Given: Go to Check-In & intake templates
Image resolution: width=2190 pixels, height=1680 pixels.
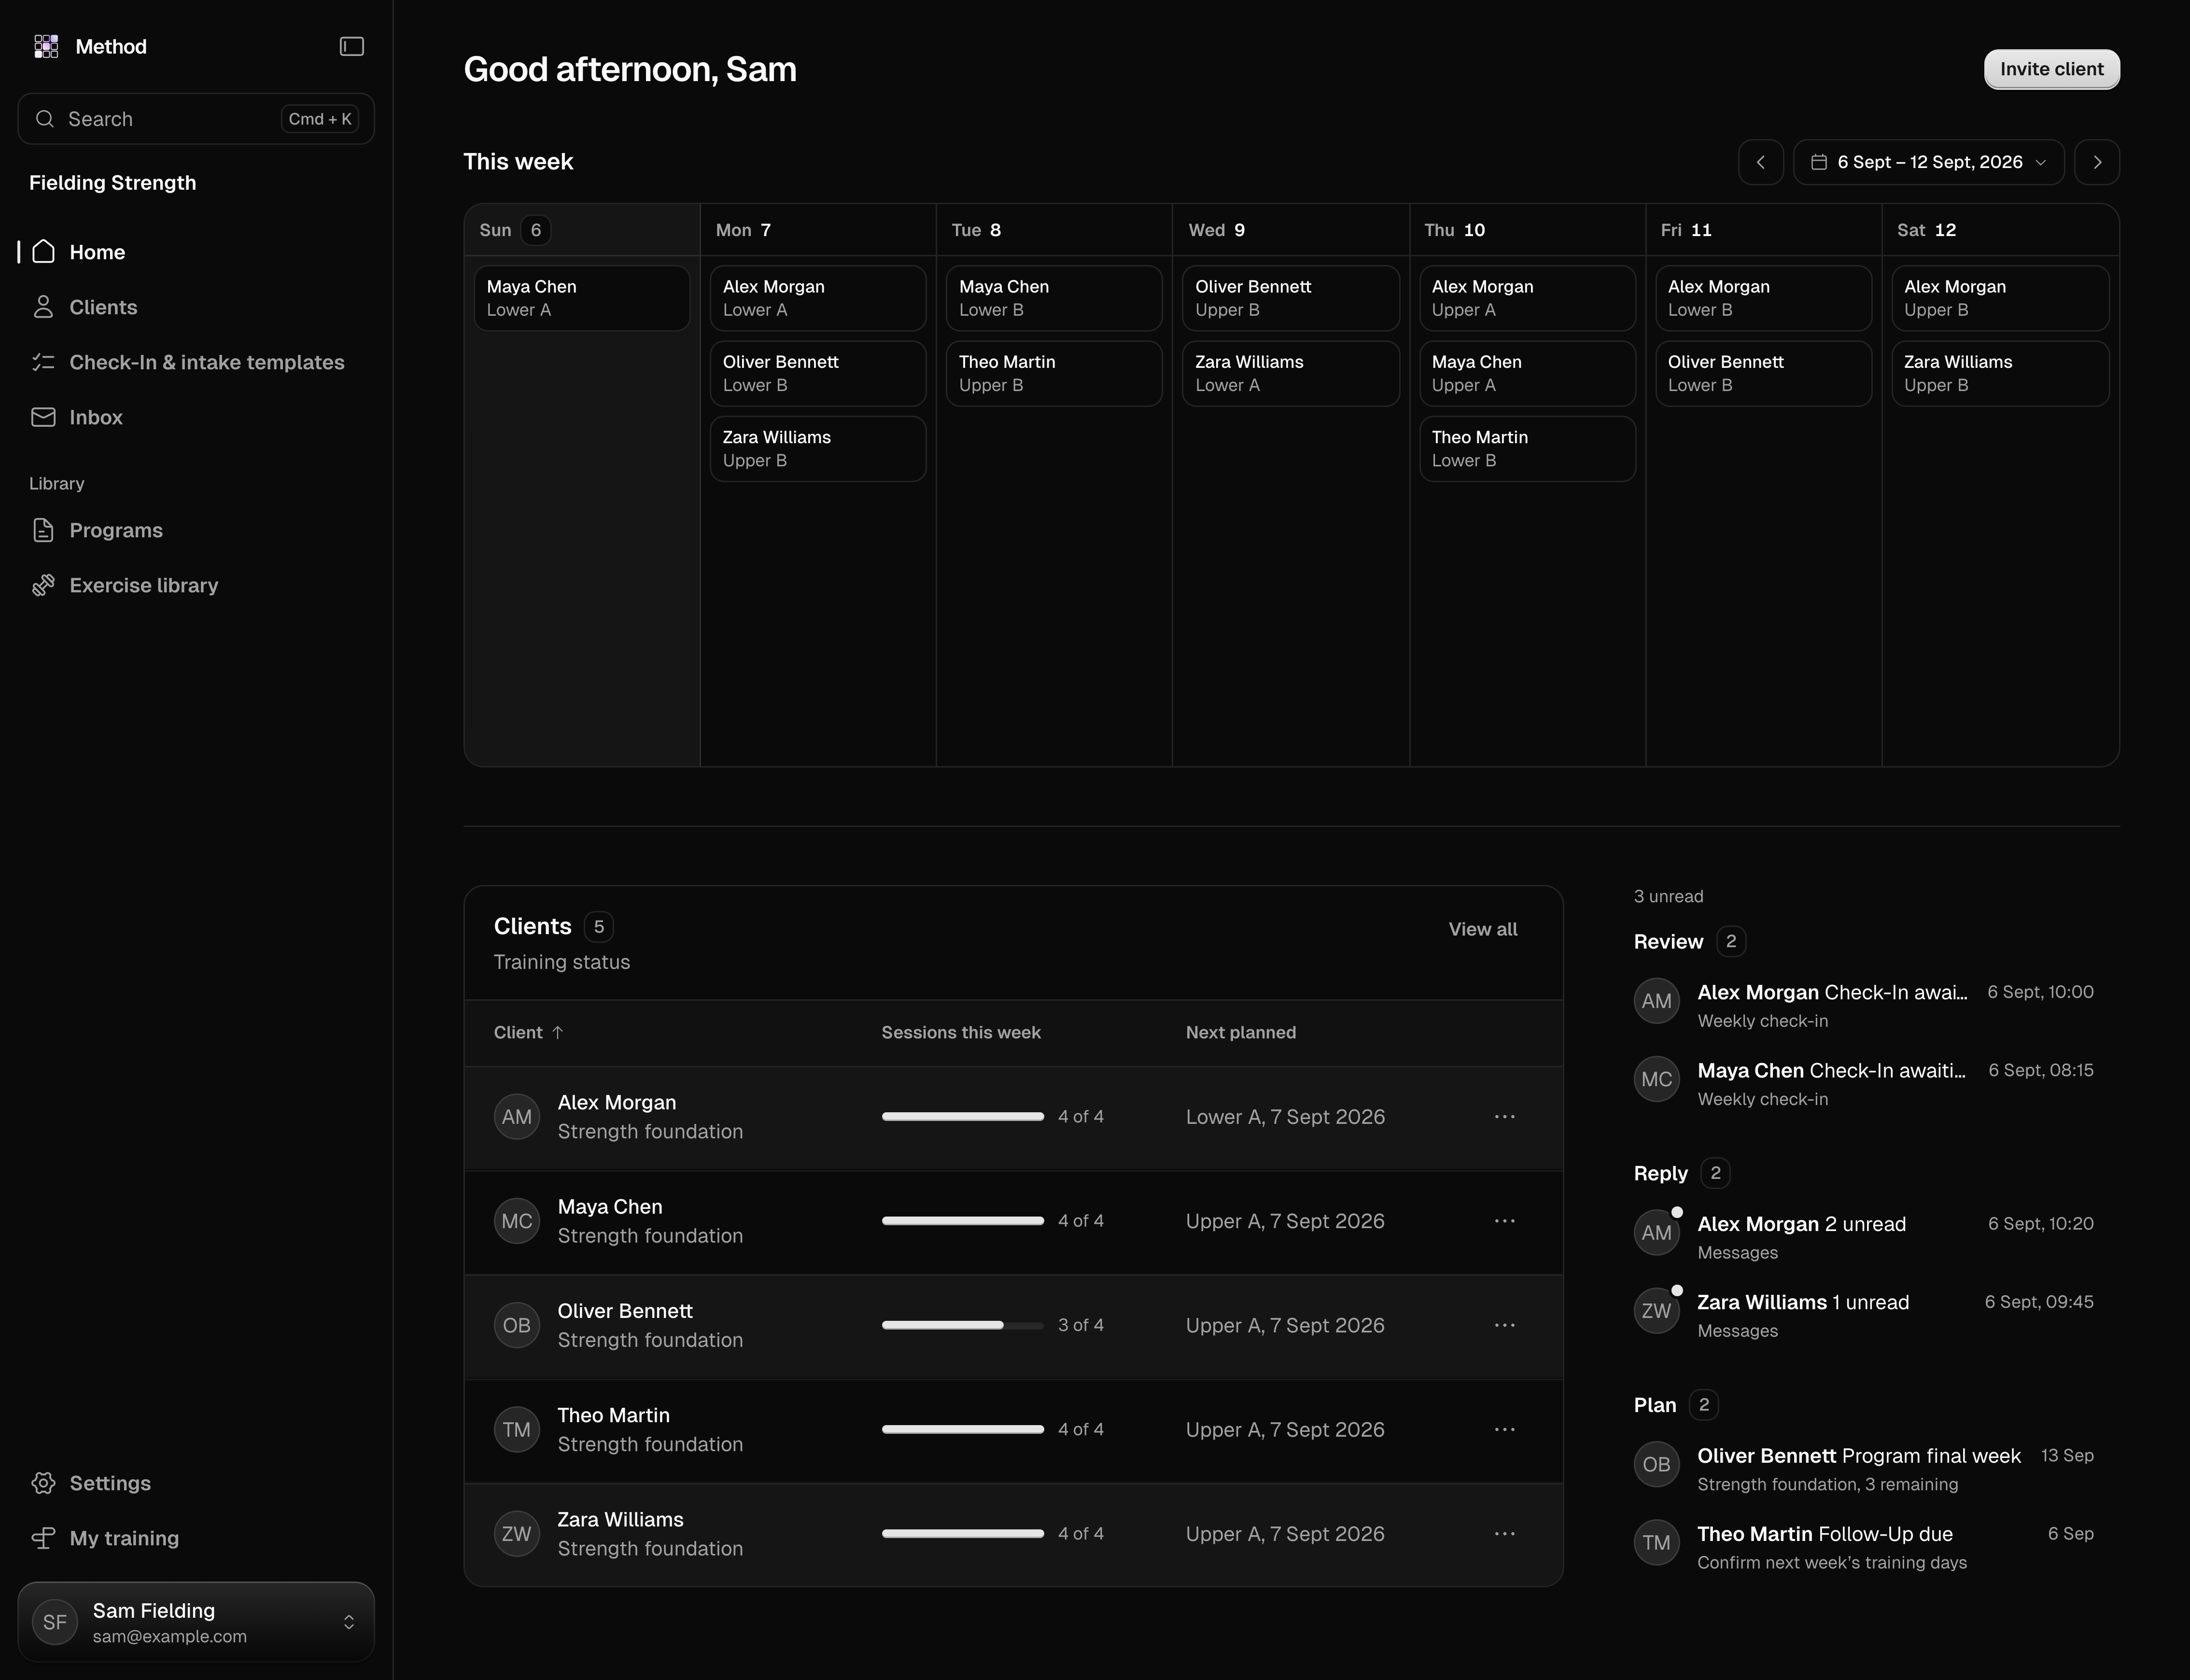Looking at the screenshot, I should [196, 362].
